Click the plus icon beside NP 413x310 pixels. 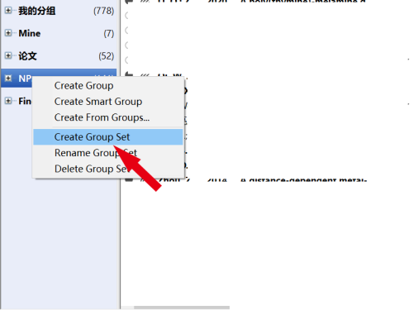[8, 79]
